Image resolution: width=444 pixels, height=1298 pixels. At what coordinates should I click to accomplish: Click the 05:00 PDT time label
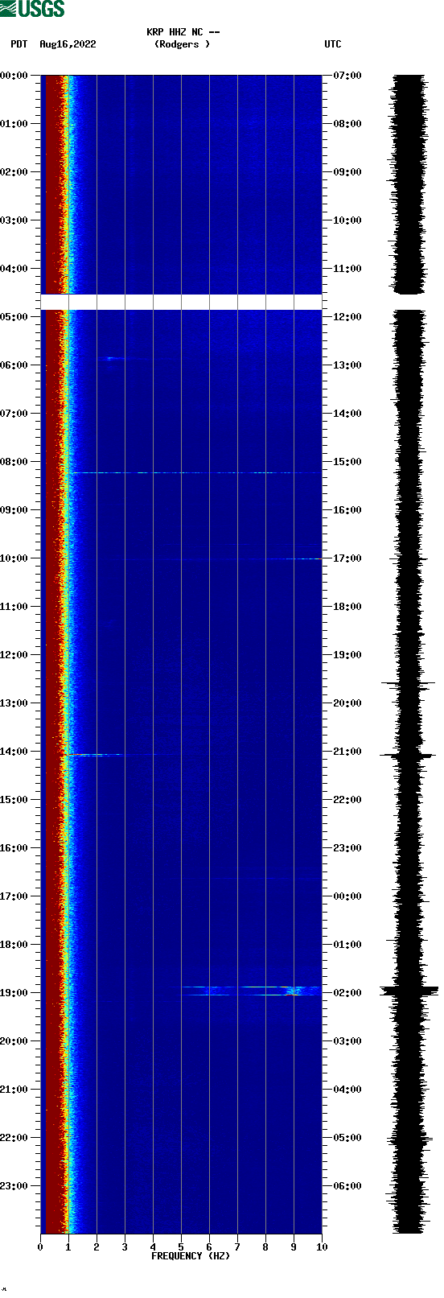pyautogui.click(x=14, y=317)
